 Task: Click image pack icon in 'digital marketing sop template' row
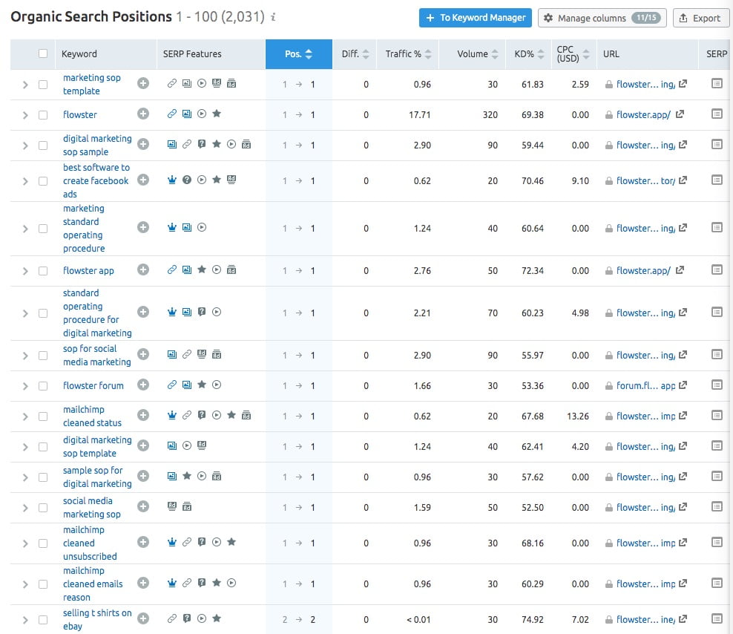172,445
